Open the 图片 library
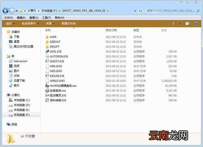 tap(14, 71)
